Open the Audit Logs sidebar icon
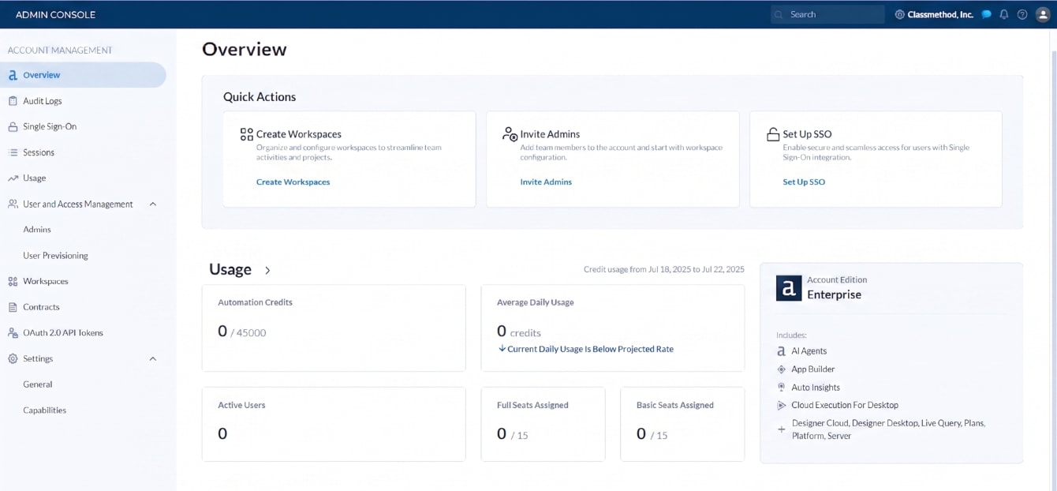Screen dimensions: 1057x491 point(12,100)
